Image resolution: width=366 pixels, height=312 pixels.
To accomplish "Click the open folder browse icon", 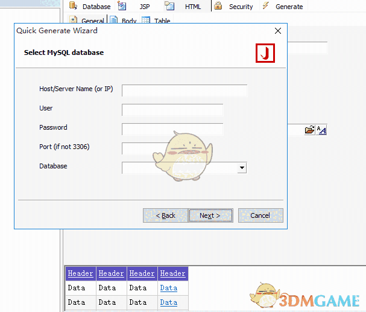I will (x=309, y=130).
